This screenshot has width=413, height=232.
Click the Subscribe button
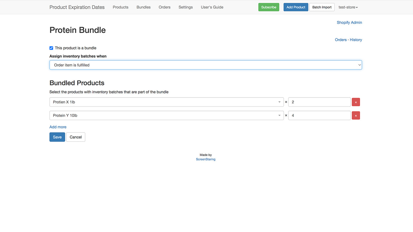(x=268, y=7)
